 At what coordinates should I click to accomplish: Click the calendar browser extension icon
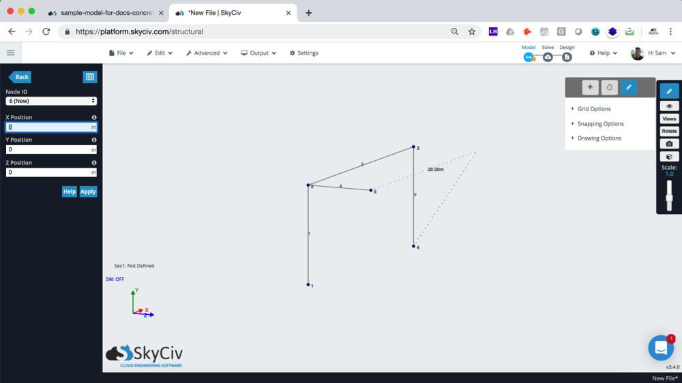click(544, 31)
